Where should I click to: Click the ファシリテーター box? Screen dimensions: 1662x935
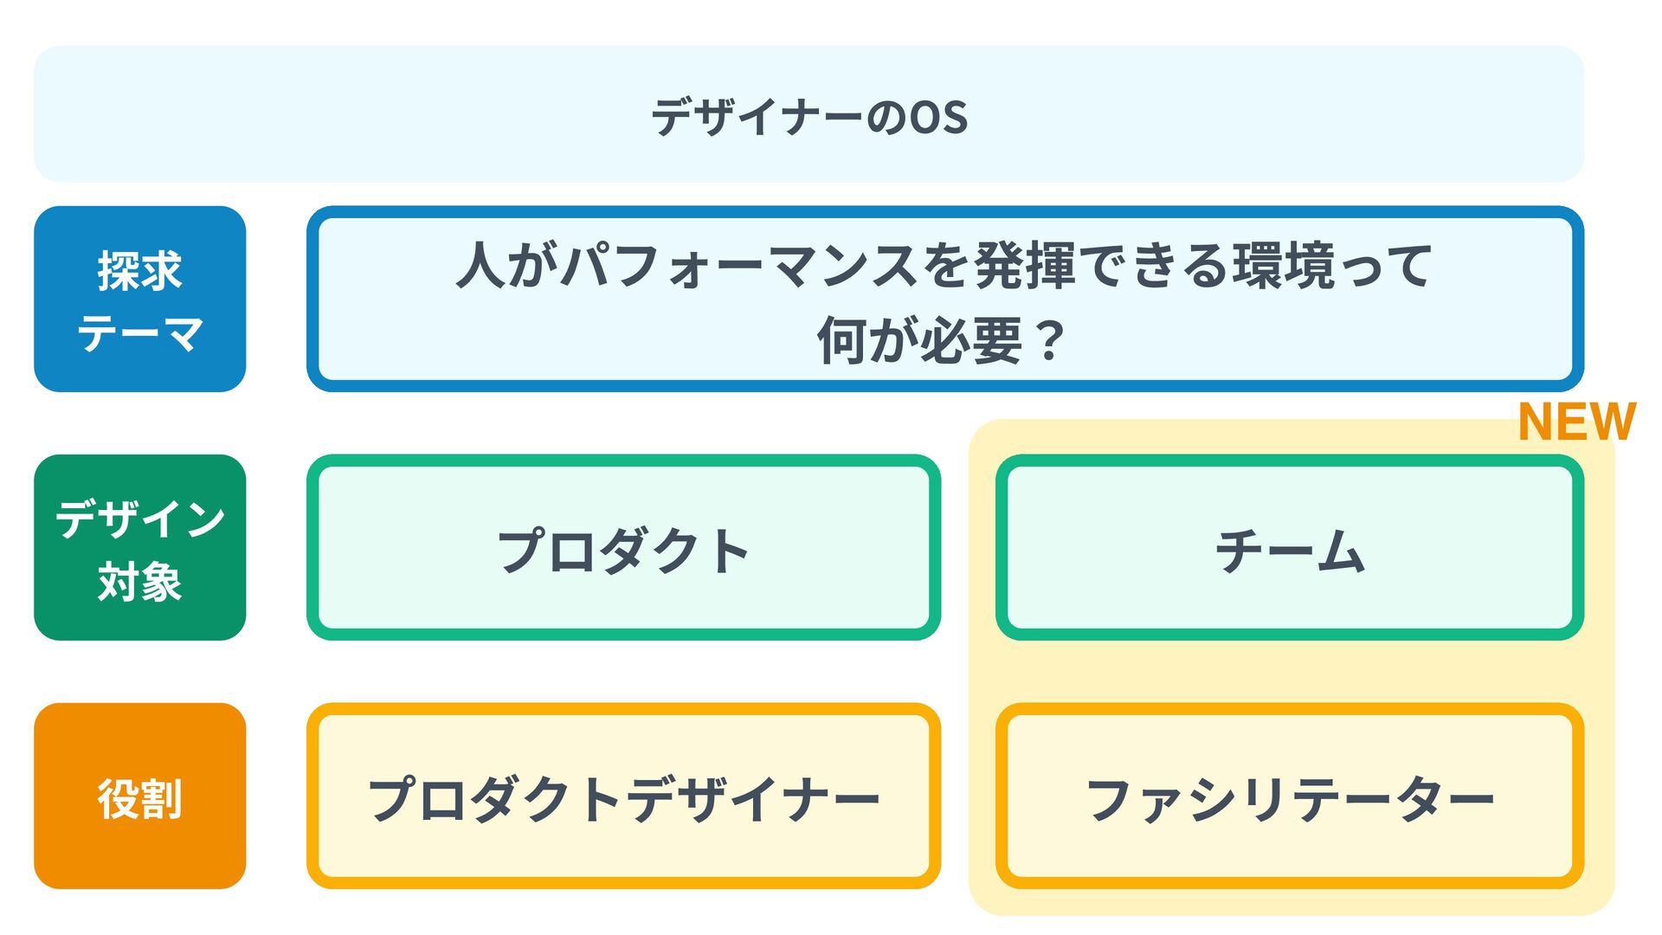pos(1289,796)
